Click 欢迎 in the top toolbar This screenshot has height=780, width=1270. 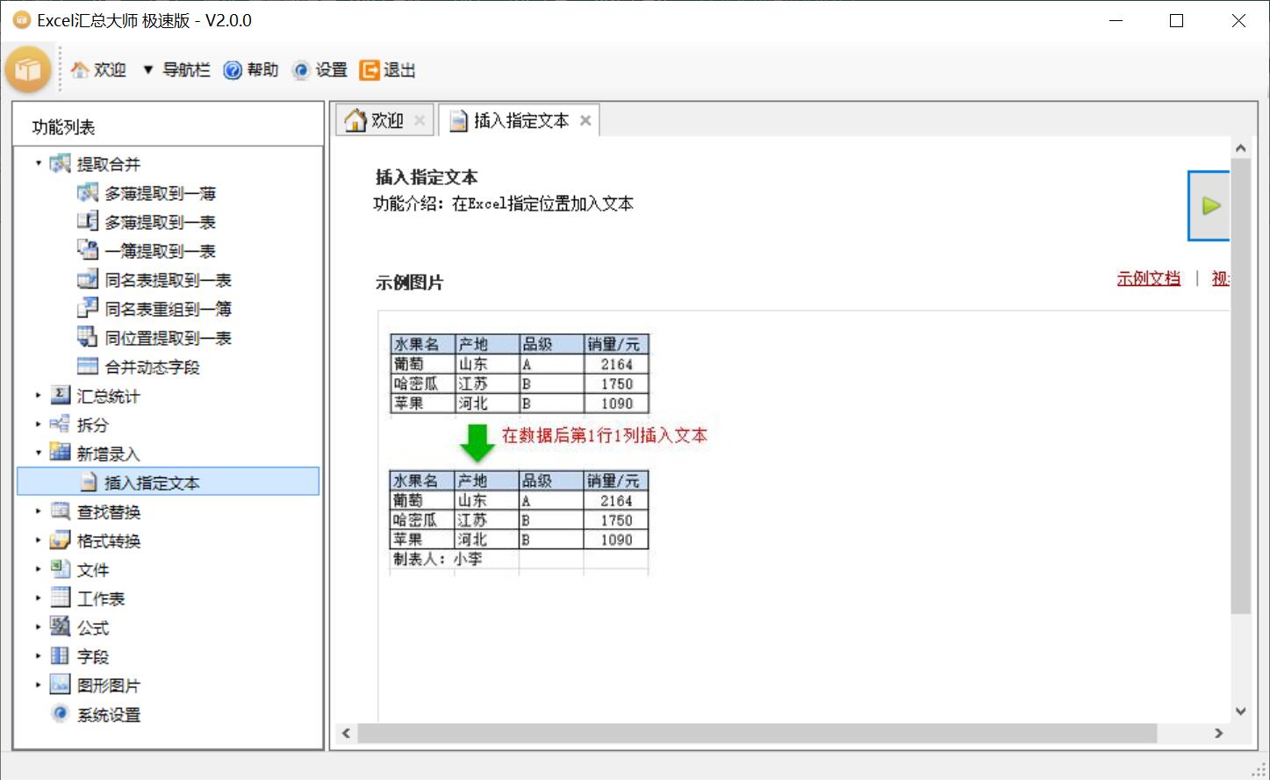pyautogui.click(x=111, y=70)
